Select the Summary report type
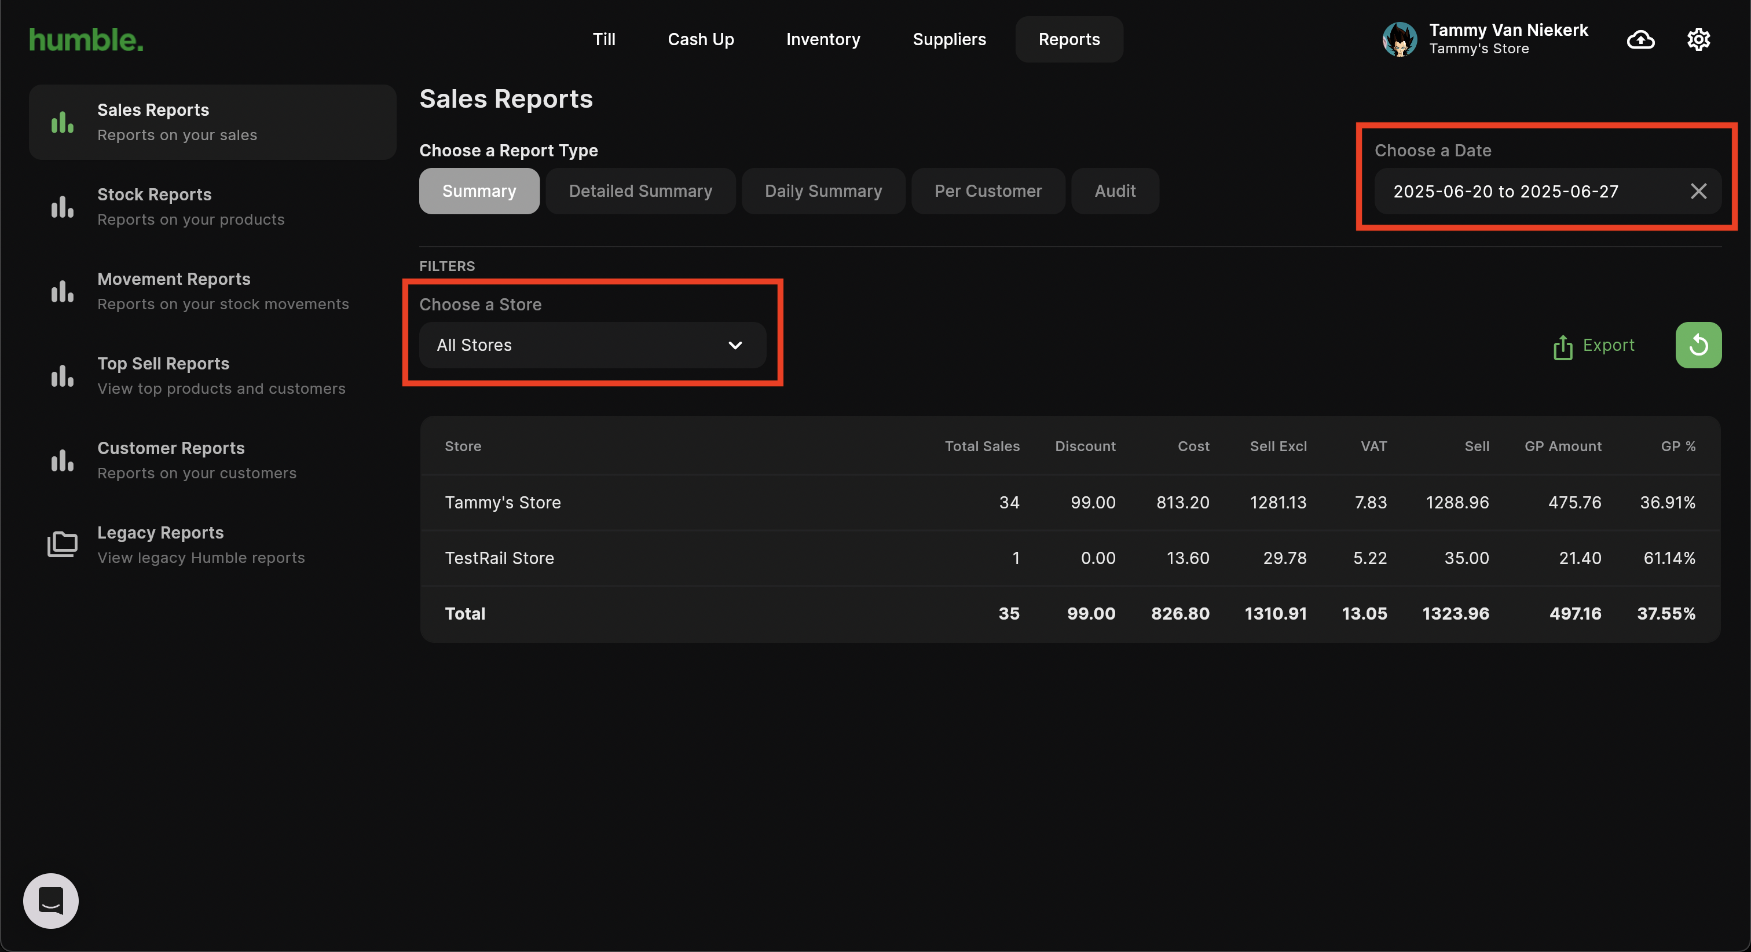The width and height of the screenshot is (1751, 952). [x=479, y=191]
